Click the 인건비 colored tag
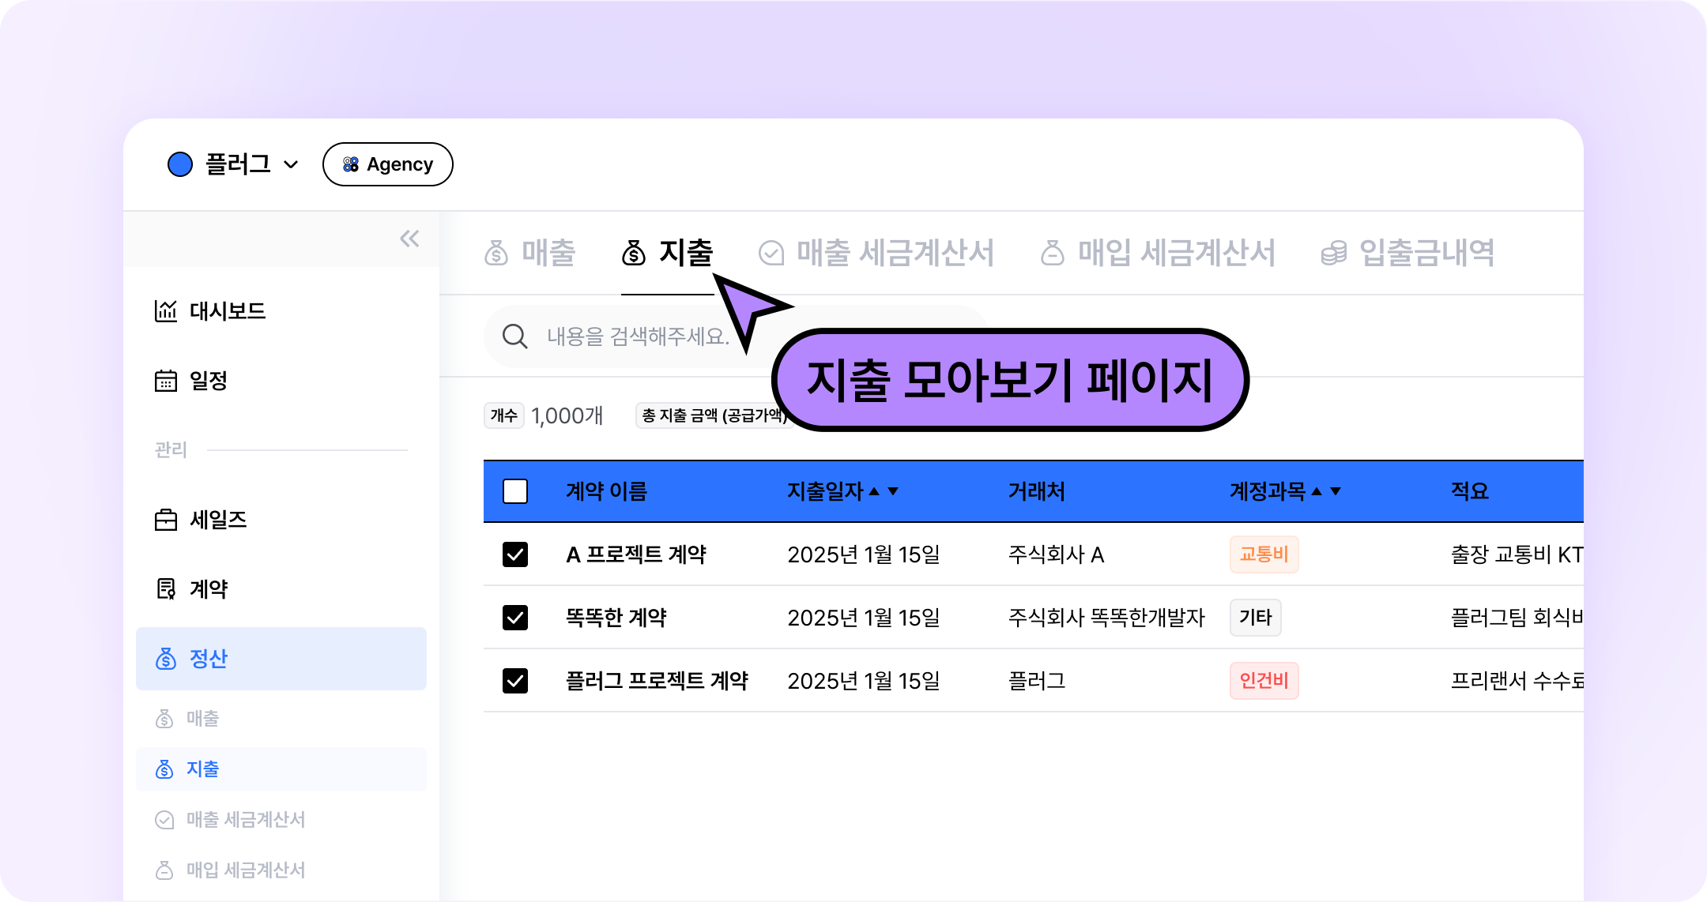This screenshot has width=1707, height=902. [1264, 681]
